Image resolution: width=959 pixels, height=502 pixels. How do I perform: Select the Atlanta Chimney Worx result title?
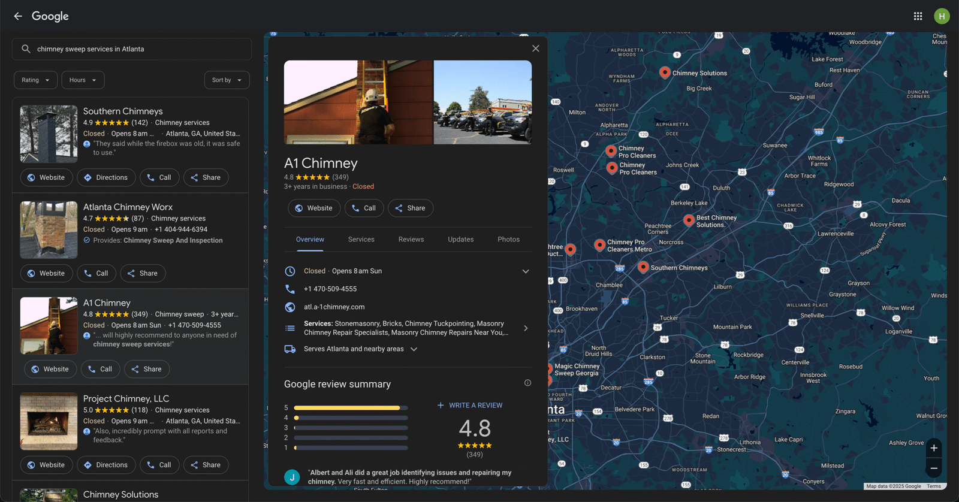pos(128,207)
